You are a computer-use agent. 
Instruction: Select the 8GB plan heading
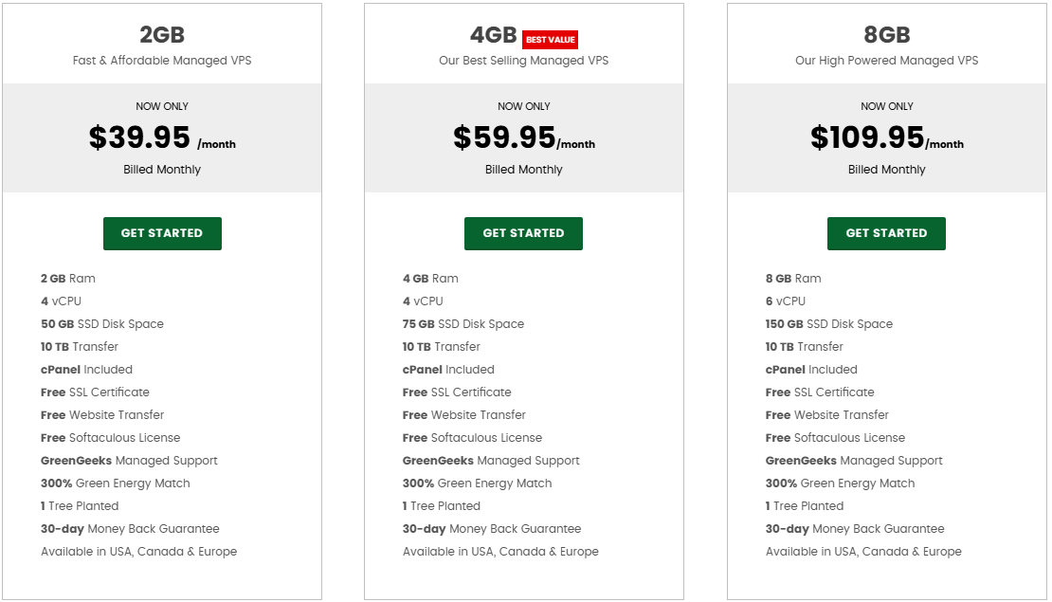[x=887, y=35]
